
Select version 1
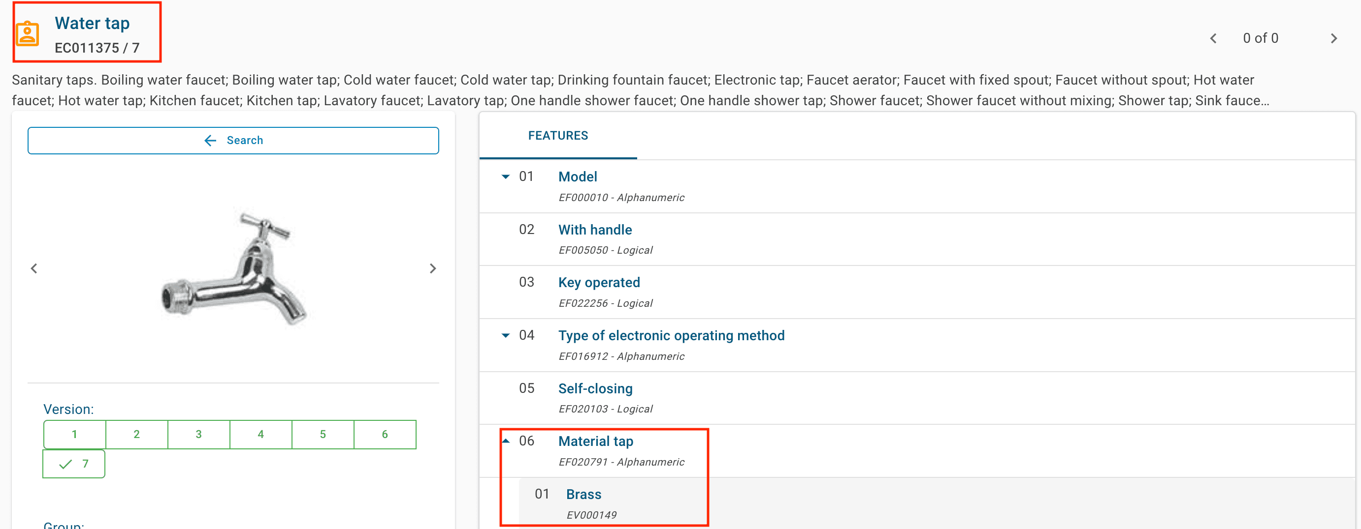point(74,434)
